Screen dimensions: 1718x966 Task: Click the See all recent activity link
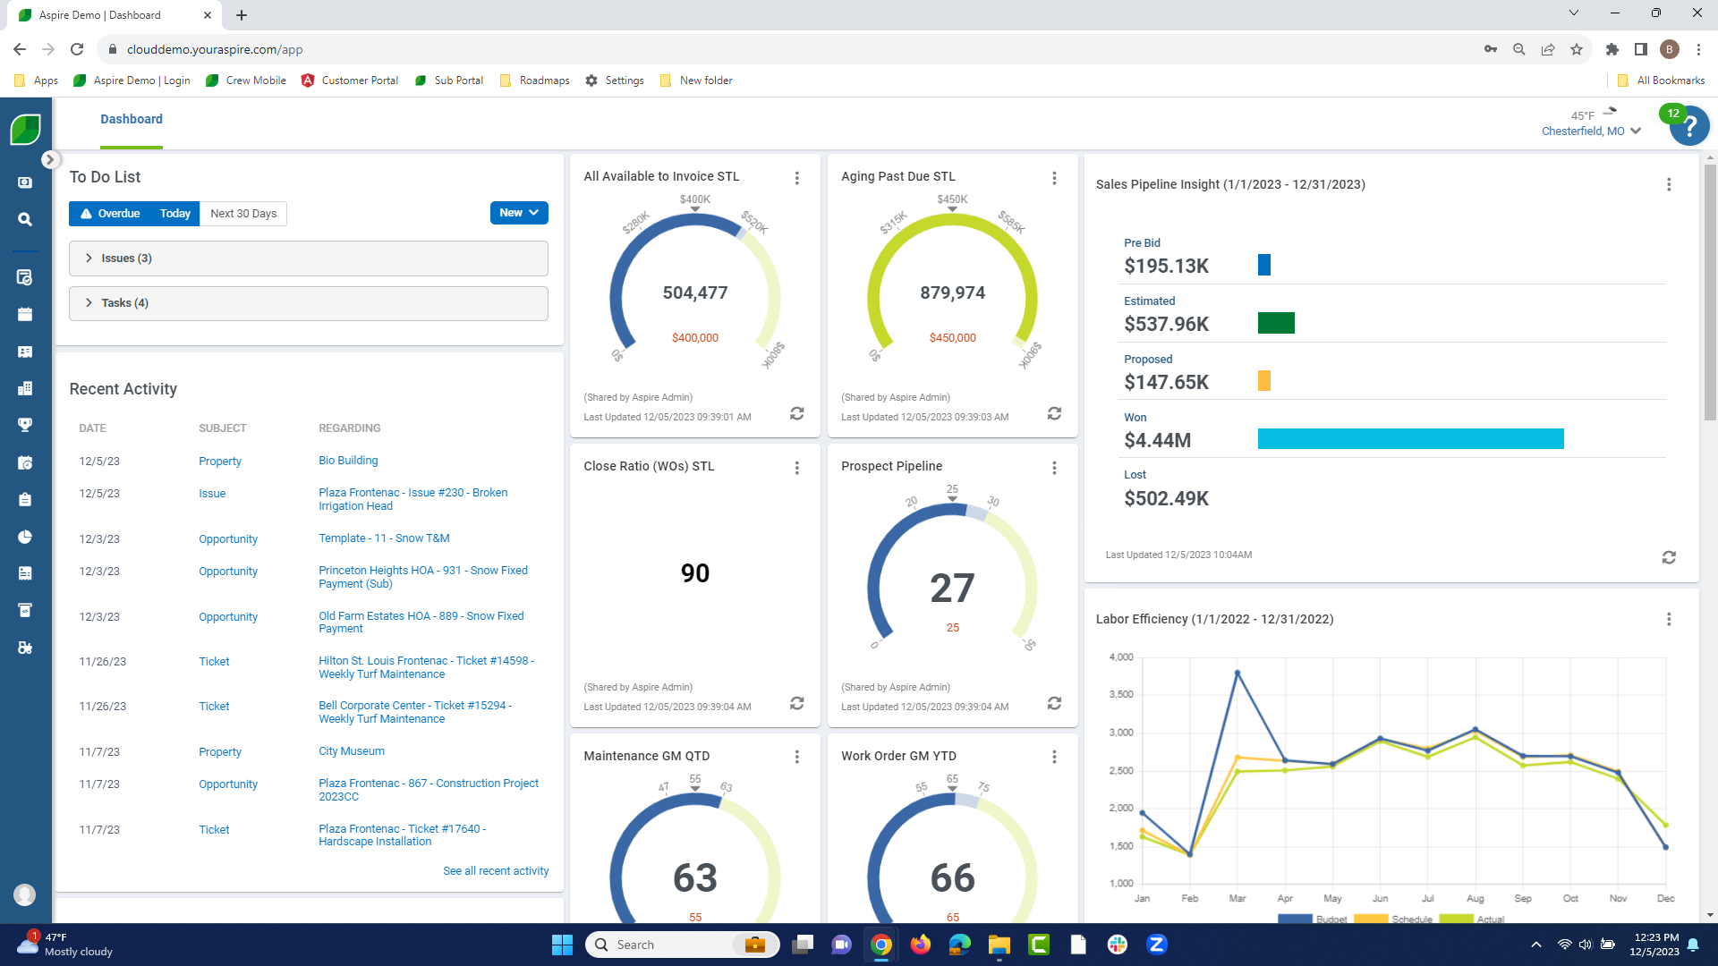coord(496,871)
